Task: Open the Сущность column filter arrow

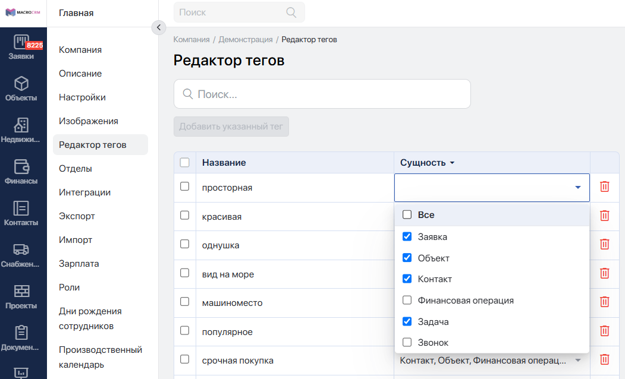Action: (x=452, y=163)
